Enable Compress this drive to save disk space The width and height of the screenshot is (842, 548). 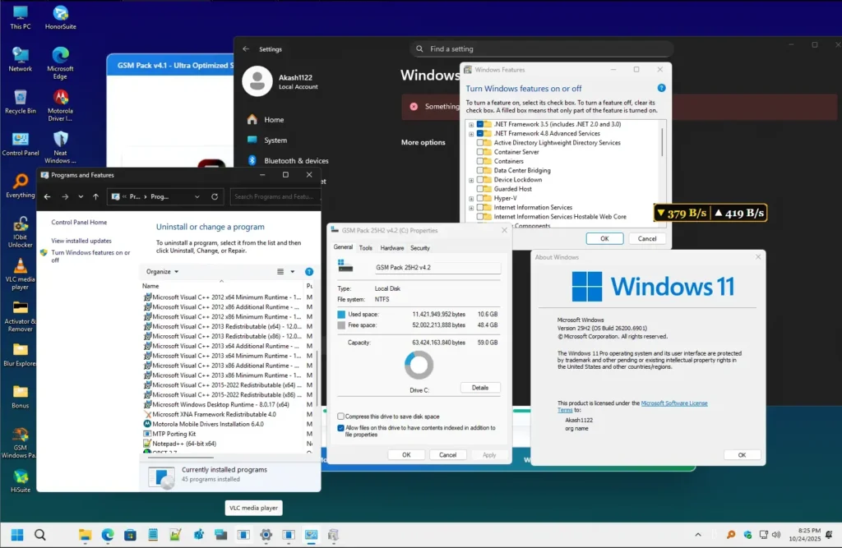tap(340, 417)
